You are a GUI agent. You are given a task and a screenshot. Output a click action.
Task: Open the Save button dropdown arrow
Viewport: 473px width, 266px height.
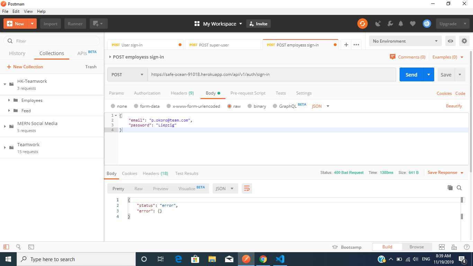point(460,74)
